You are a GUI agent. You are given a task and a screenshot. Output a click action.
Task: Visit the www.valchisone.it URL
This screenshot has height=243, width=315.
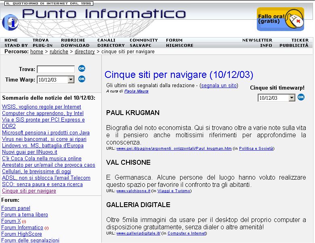[133, 191]
